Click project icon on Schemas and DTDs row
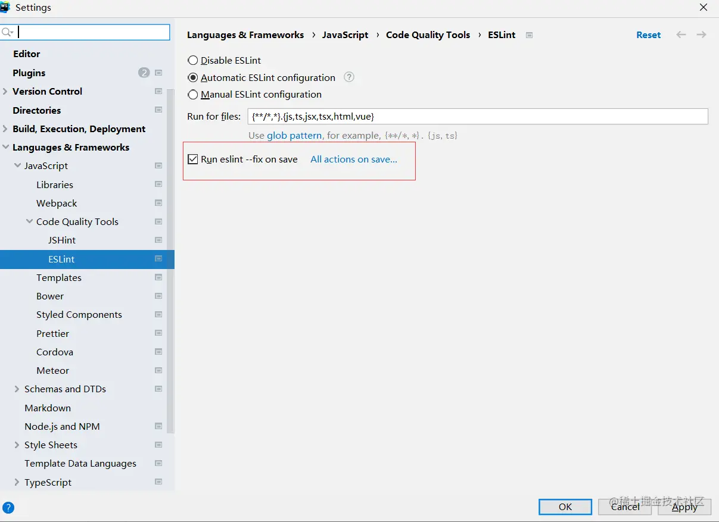 click(x=158, y=389)
